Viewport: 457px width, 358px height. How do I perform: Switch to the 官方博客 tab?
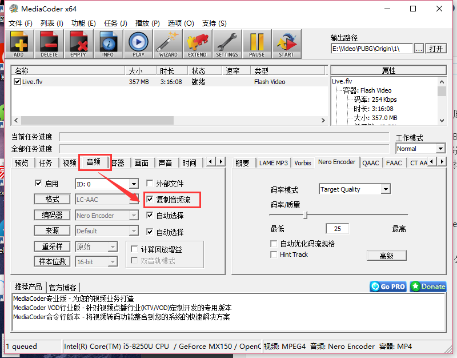coord(63,288)
